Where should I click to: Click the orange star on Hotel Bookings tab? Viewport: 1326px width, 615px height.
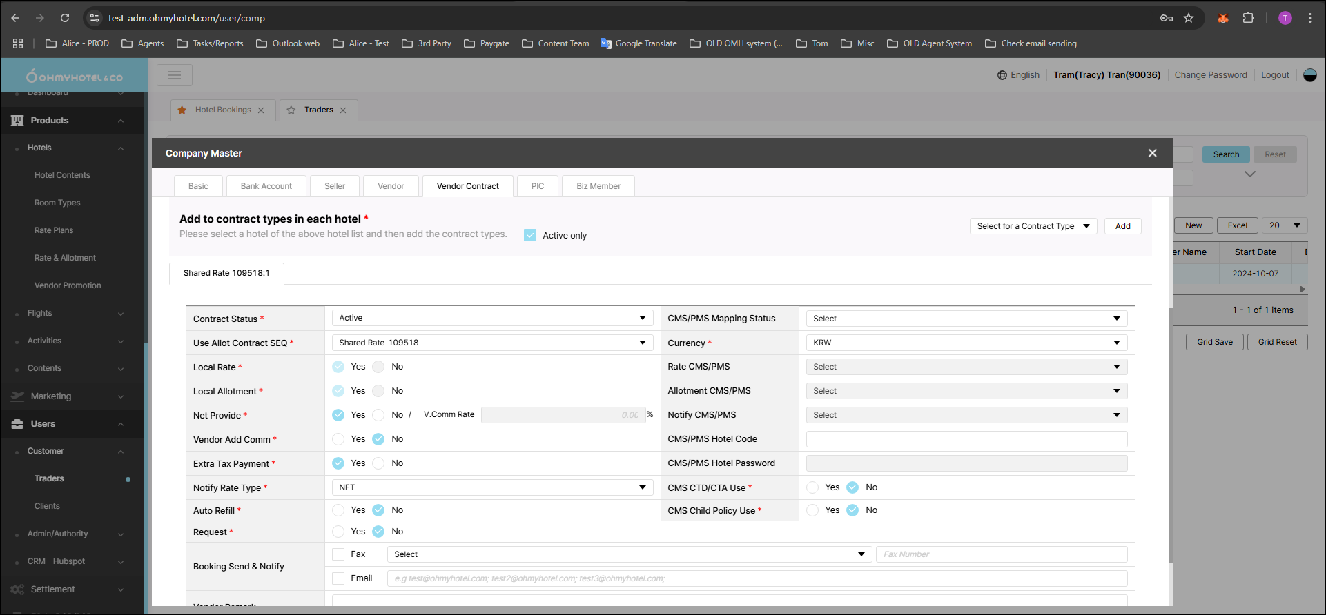tap(182, 110)
